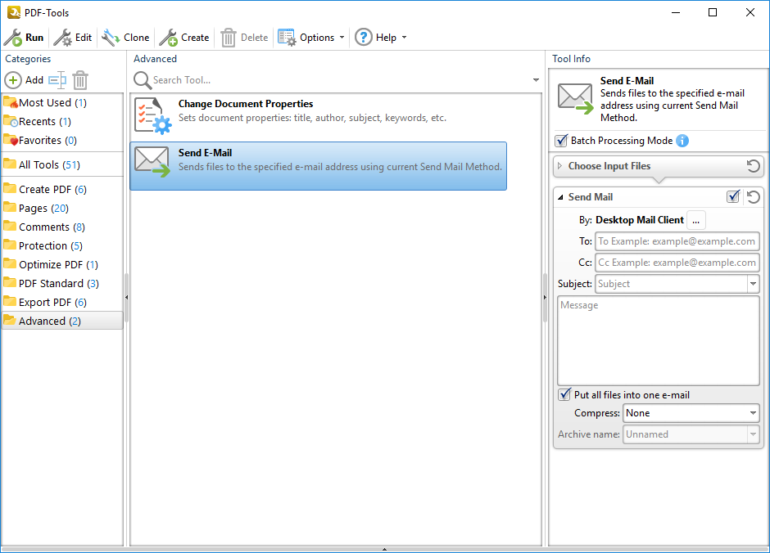Toggle Batch Processing Mode checkbox
Screen dimensions: 770x553
point(562,141)
